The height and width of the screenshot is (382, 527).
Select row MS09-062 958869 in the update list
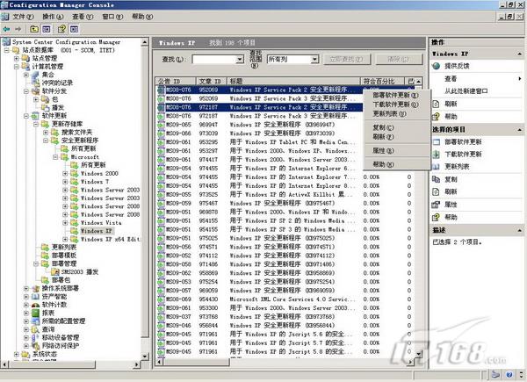(x=285, y=273)
